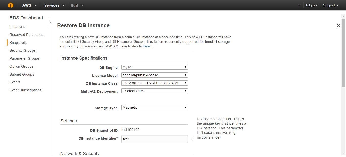
Task: Click the Network & Security section title
Action: 80,153
